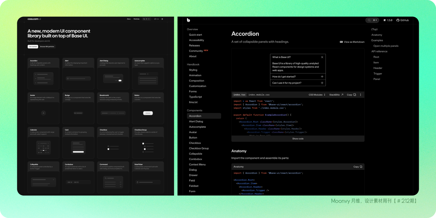Viewport: 436px width, 218px height.
Task: Jump to (Top) in the page outline
Action: (x=374, y=29)
